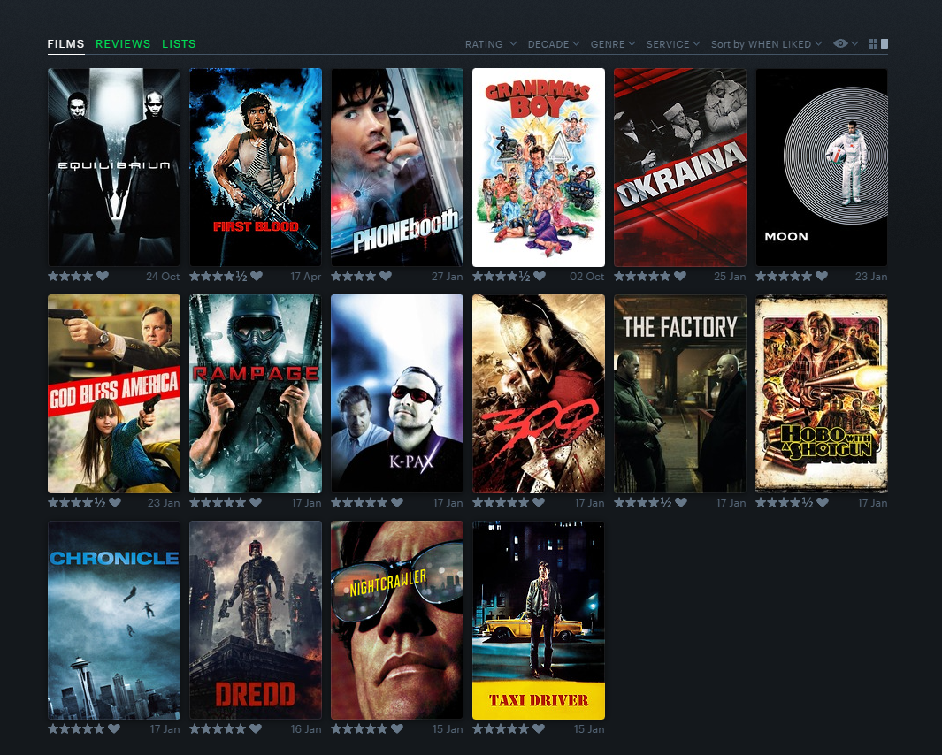Open the Service filter dropdown
Viewport: 942px width, 755px height.
(673, 44)
